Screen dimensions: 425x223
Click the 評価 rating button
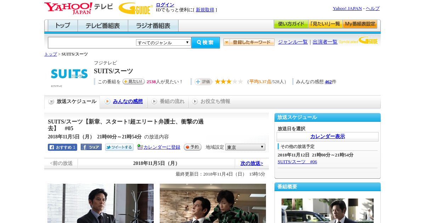[203, 82]
